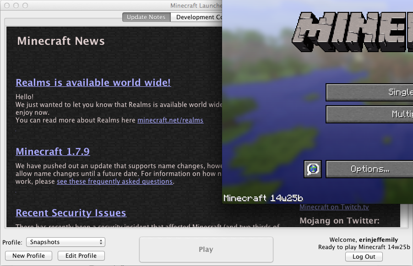This screenshot has height=266, width=413.
Task: Open Options in the Minecraft window
Action: [370, 169]
